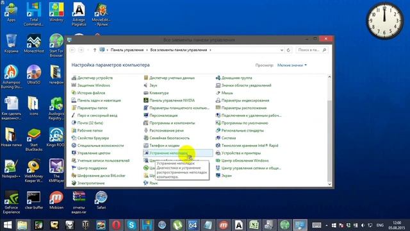Expand address bar history dropdown arrow
The image size is (410, 231).
tap(282, 50)
